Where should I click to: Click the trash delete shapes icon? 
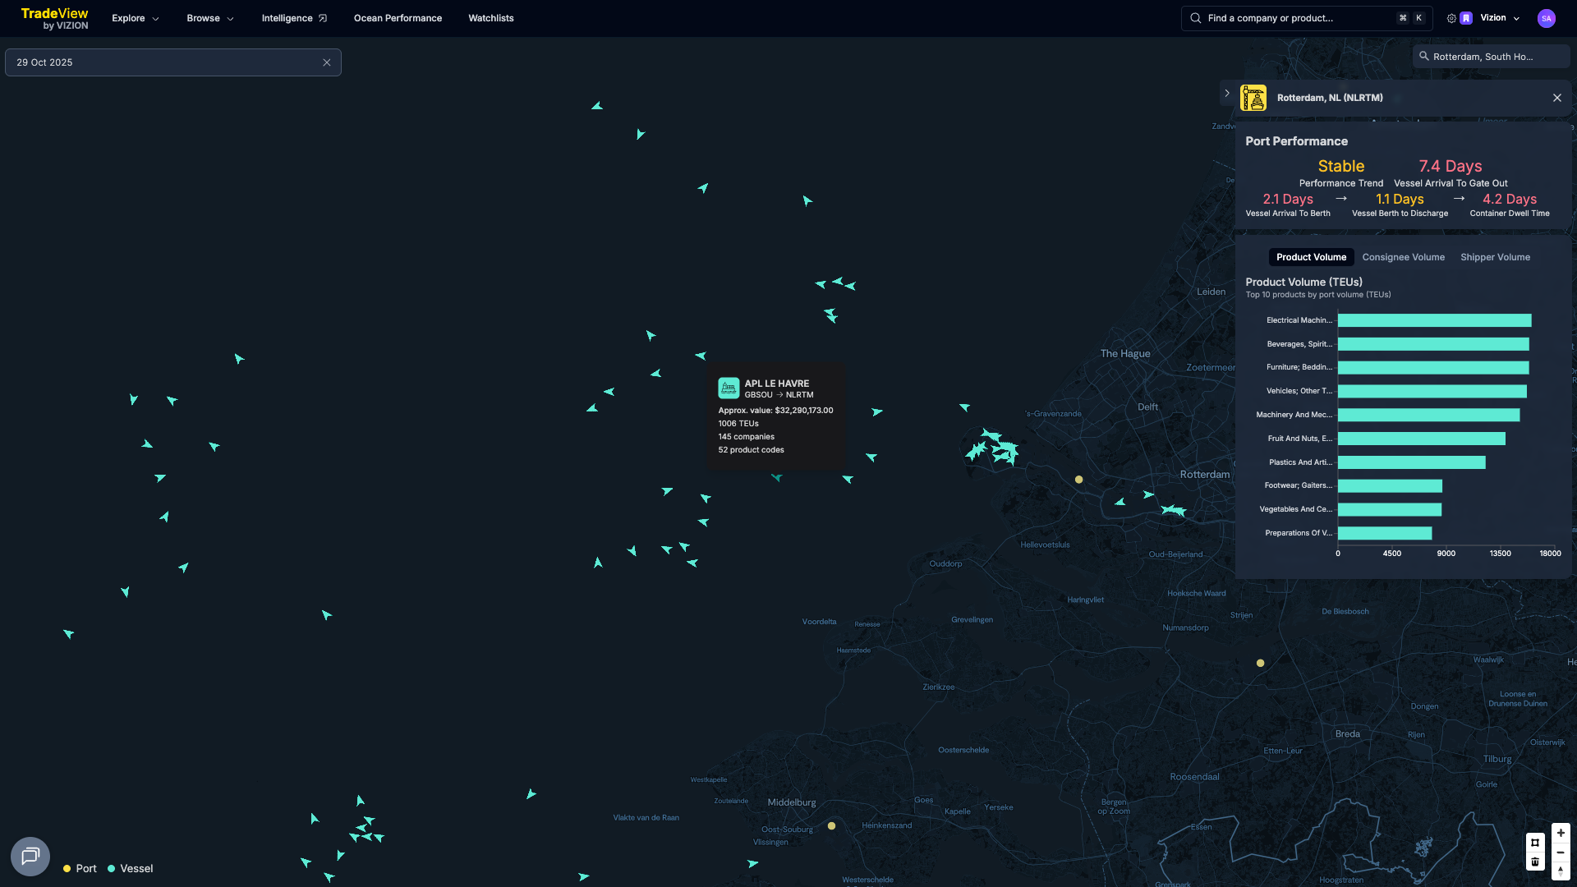(1534, 862)
